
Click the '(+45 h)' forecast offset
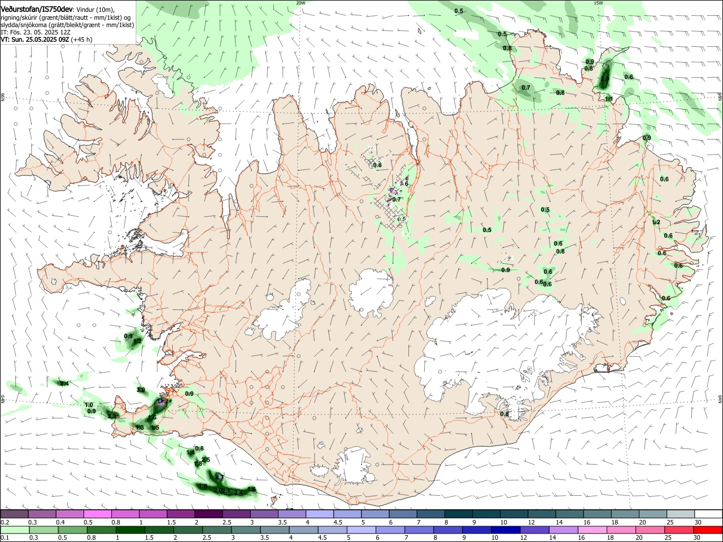point(82,40)
